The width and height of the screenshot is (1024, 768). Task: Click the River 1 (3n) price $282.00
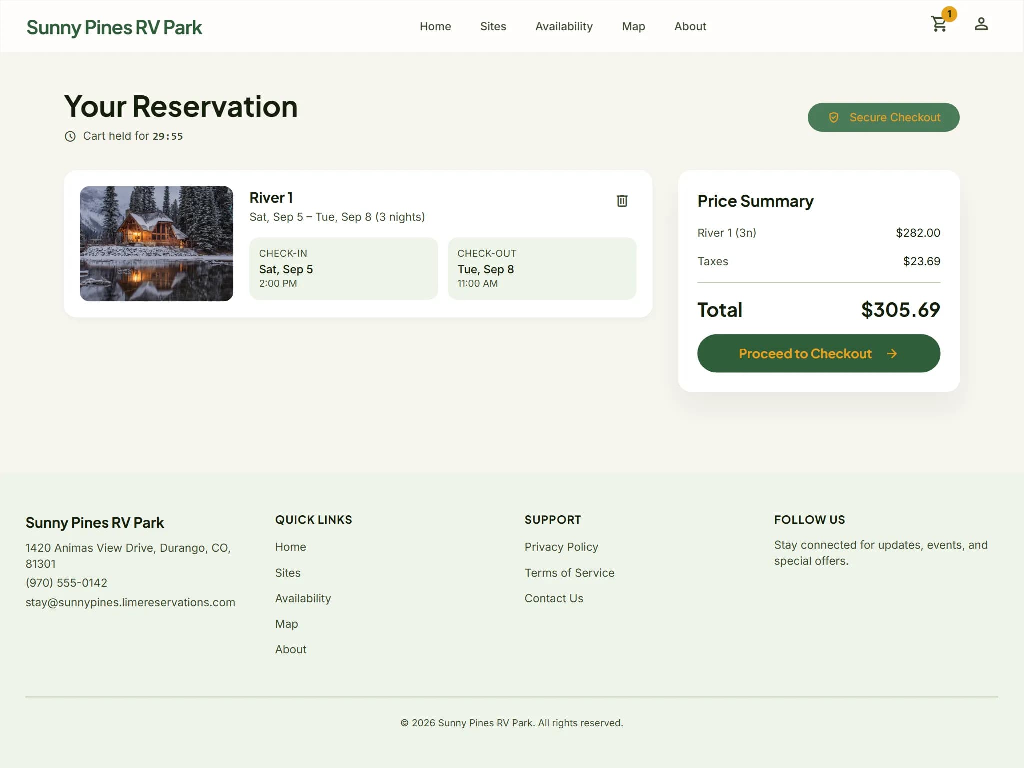click(x=918, y=233)
